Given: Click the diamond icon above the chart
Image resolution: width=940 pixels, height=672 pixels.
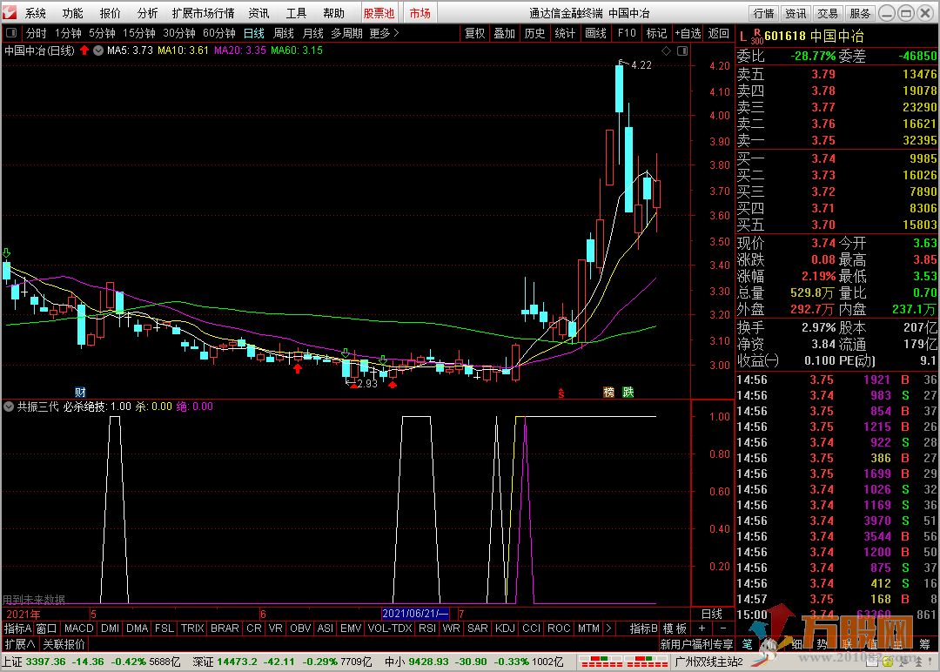Looking at the screenshot, I should pos(666,51).
